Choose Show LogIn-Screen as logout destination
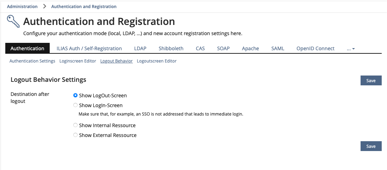The image size is (387, 170). pyautogui.click(x=75, y=105)
